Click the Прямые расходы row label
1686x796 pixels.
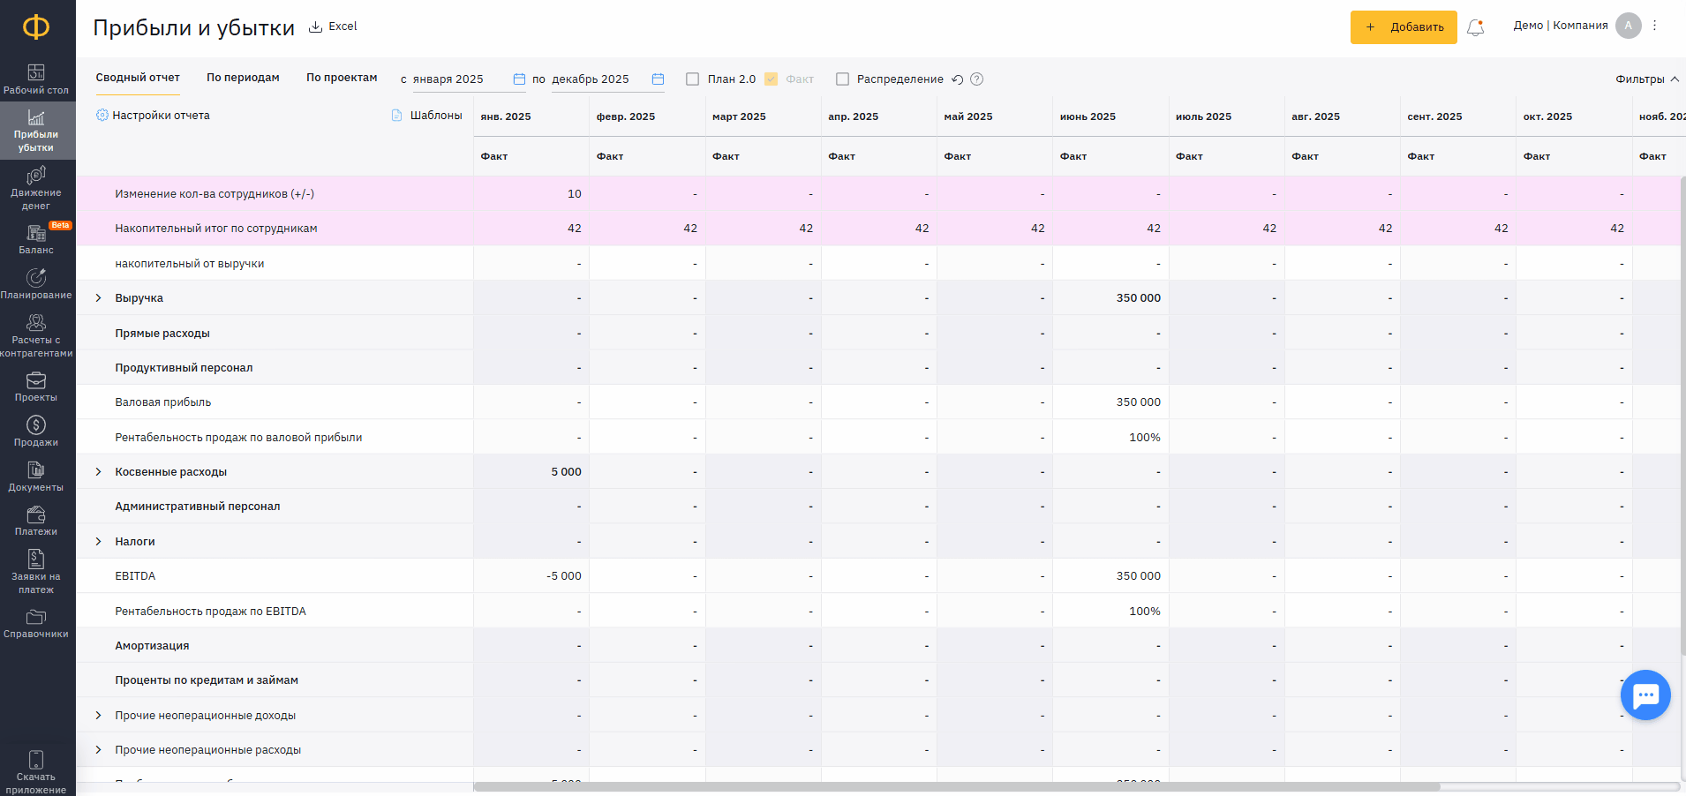click(162, 334)
